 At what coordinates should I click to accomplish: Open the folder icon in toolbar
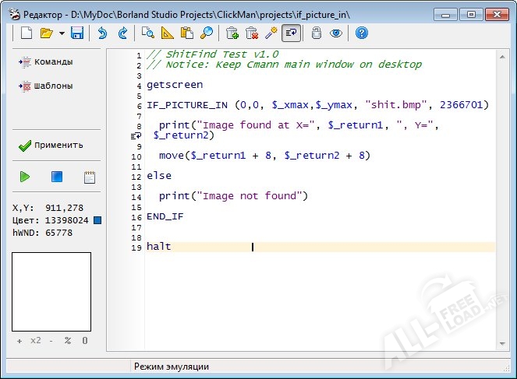click(x=46, y=33)
